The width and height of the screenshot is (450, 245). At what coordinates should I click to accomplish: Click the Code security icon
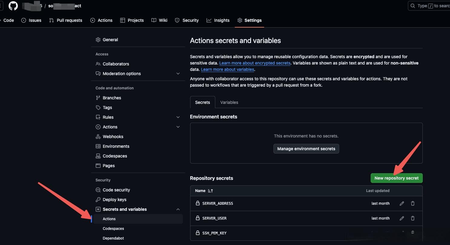(x=98, y=190)
